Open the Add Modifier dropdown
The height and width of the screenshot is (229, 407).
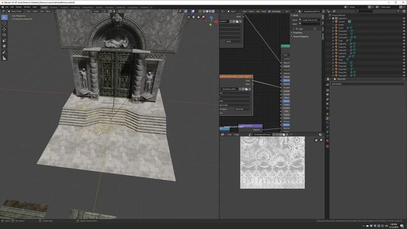(368, 84)
